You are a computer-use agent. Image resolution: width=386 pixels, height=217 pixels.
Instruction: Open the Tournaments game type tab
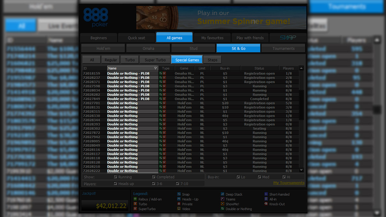(283, 49)
